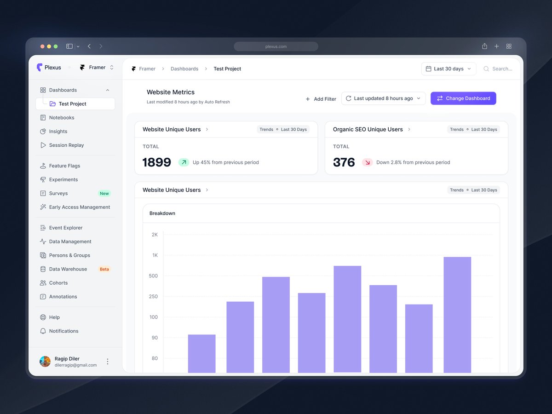Click the Session Replay play icon
This screenshot has height=414, width=552.
coord(43,145)
